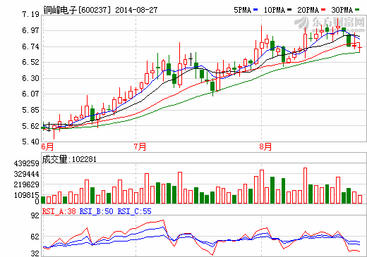Click the RSI_A:38 indicator label
This screenshot has width=367, height=257.
[59, 211]
